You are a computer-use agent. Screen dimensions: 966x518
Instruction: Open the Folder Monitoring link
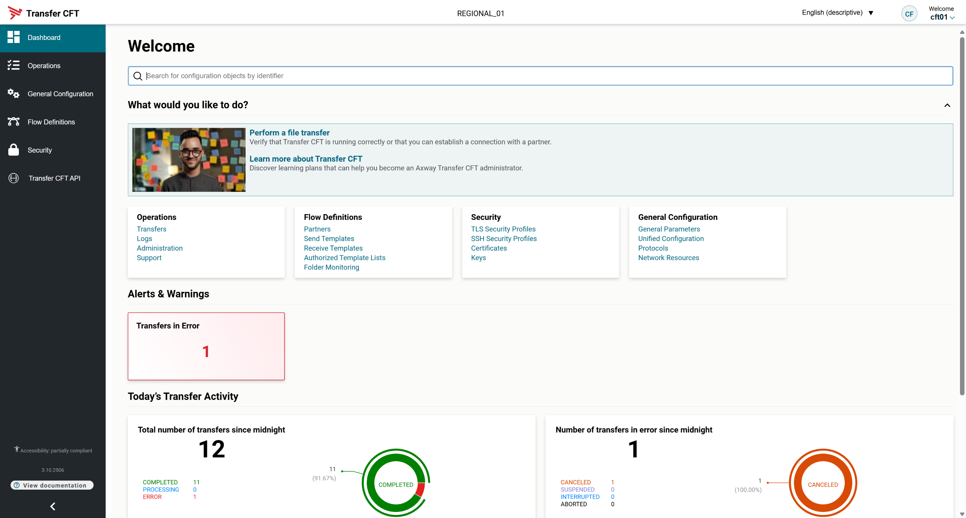pyautogui.click(x=331, y=267)
